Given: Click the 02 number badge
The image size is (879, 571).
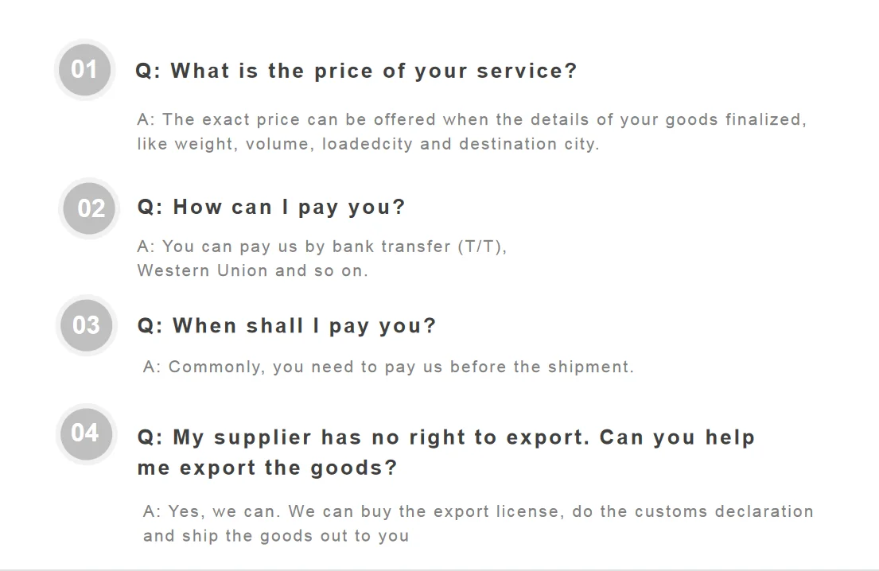Looking at the screenshot, I should click(91, 208).
